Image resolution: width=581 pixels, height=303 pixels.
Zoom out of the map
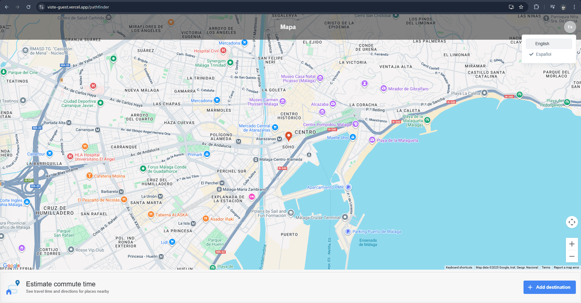[x=572, y=256]
